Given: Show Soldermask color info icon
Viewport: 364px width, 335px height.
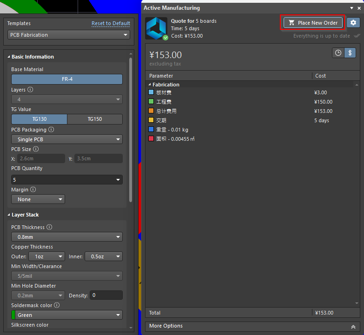Looking at the screenshot, I should pos(57,305).
